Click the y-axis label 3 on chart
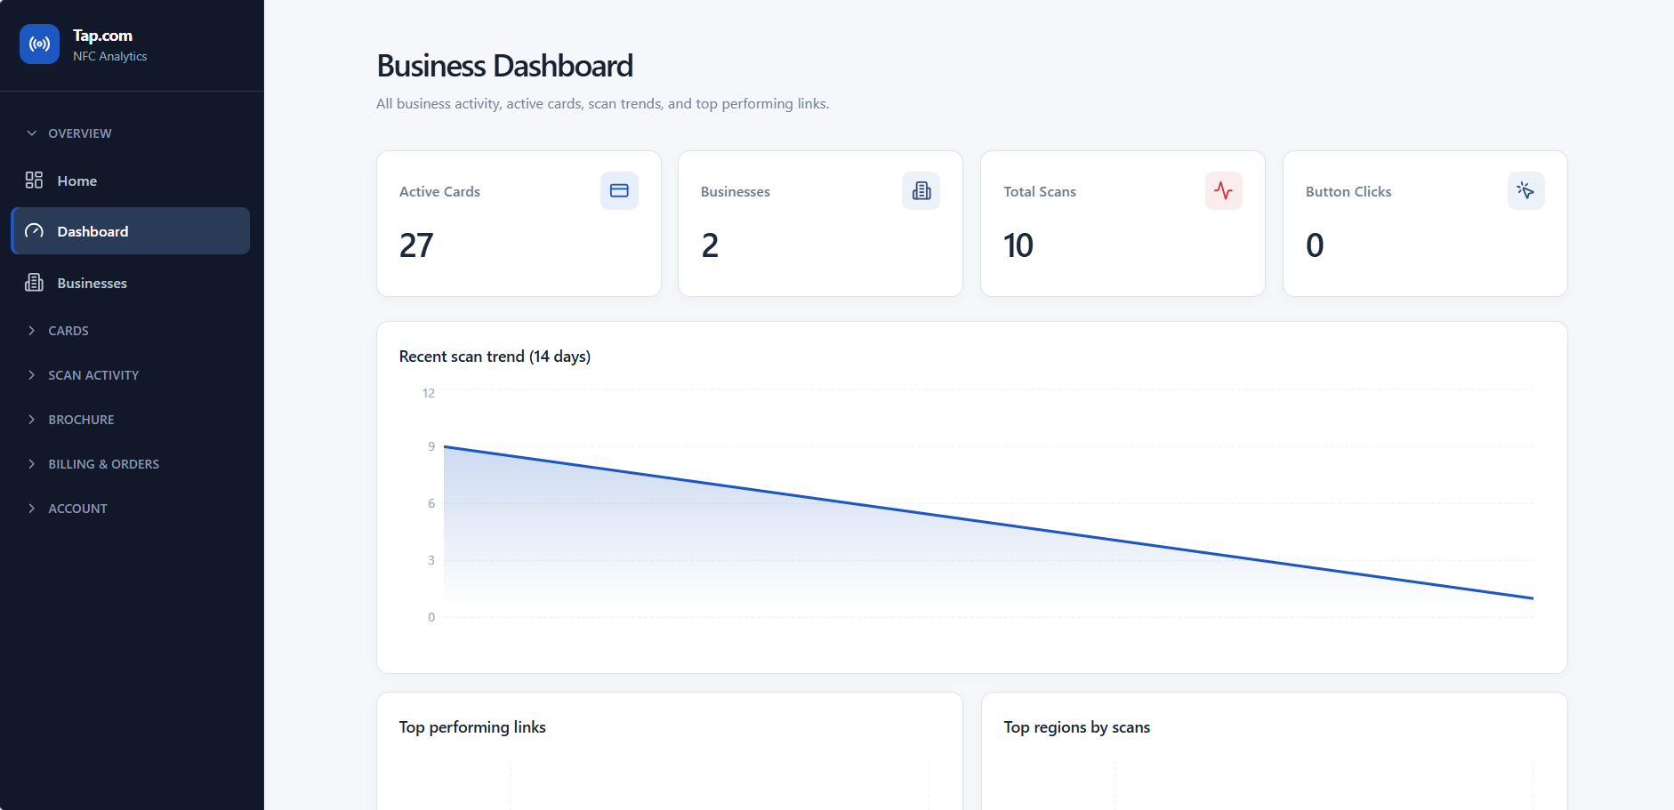This screenshot has height=810, width=1674. pyautogui.click(x=431, y=560)
